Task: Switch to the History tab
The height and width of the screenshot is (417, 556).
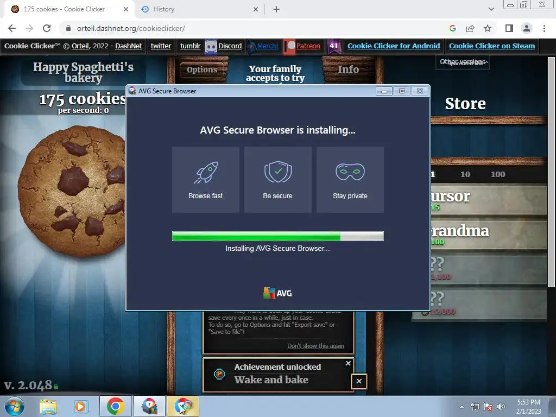Action: (199, 9)
